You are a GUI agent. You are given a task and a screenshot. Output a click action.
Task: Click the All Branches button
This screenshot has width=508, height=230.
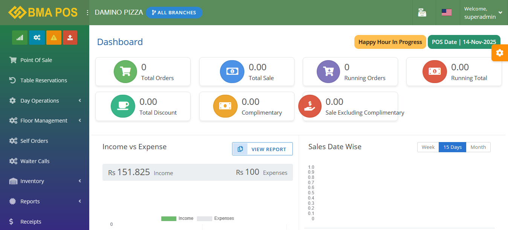pyautogui.click(x=174, y=12)
